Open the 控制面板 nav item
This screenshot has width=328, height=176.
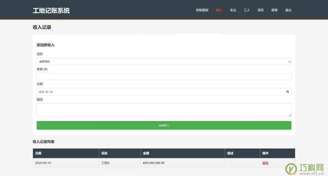(202, 10)
